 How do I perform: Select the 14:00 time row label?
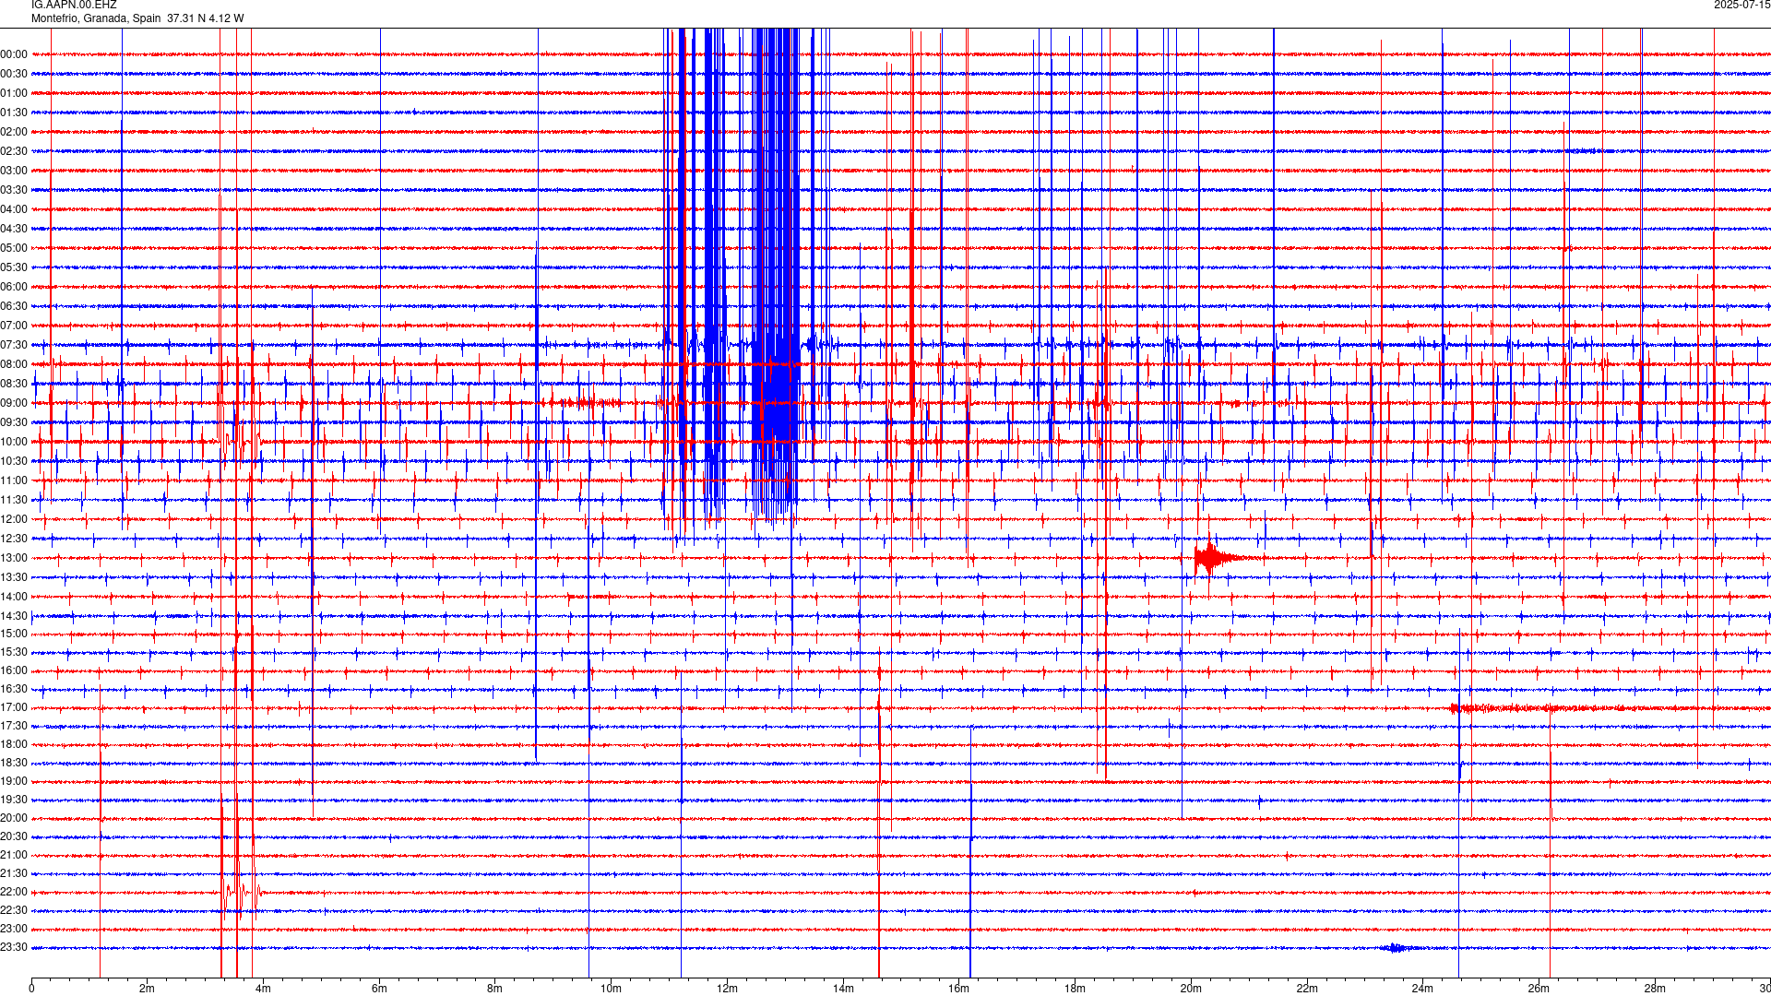pyautogui.click(x=14, y=597)
